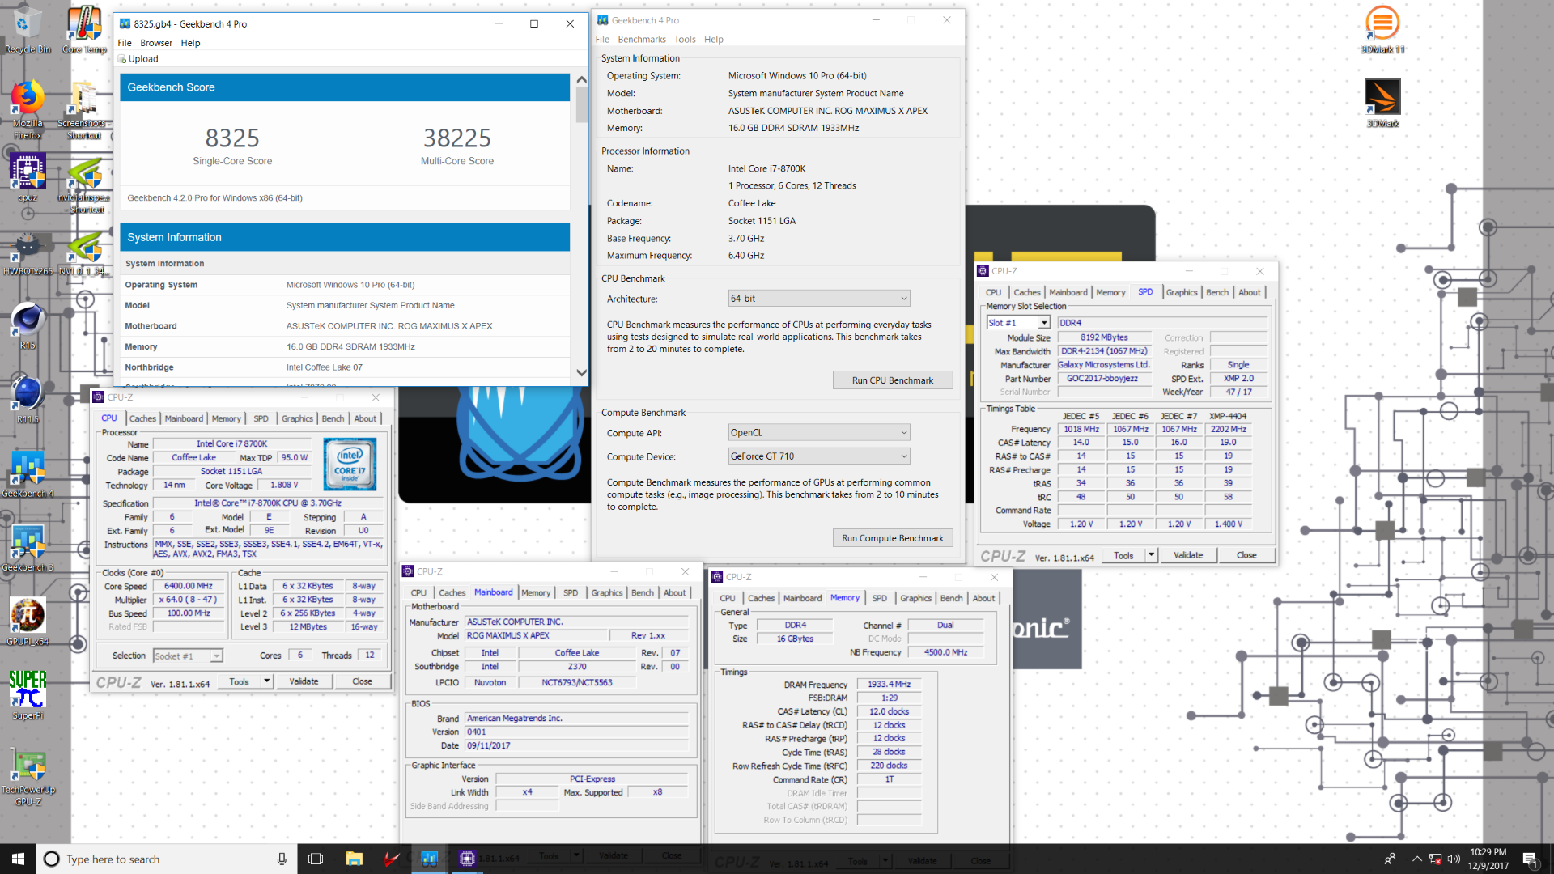Open the Help menu in 8325.gb4 window
The height and width of the screenshot is (874, 1554).
point(190,43)
